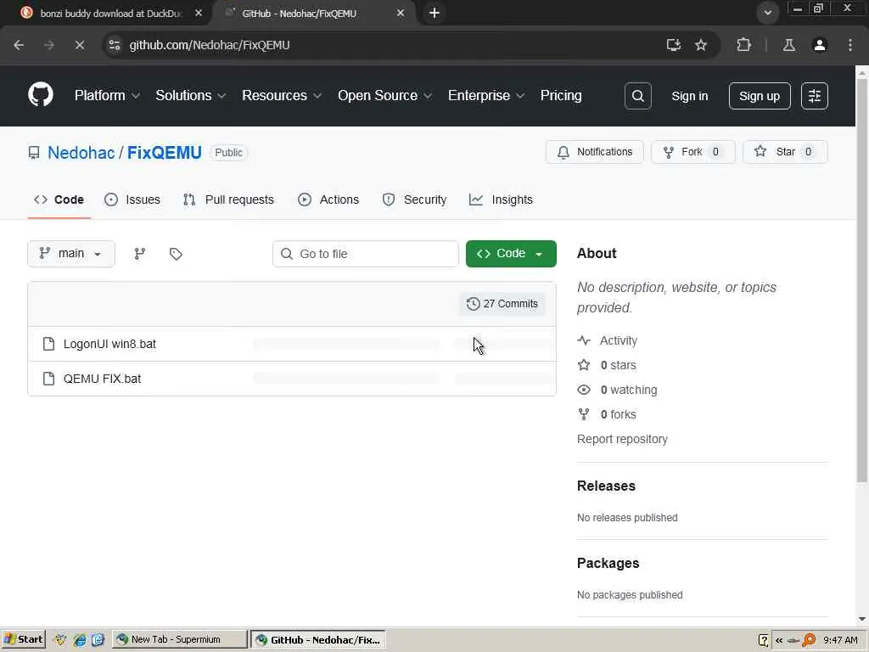Open the tab search dropdown arrow
The image size is (869, 652).
point(767,13)
